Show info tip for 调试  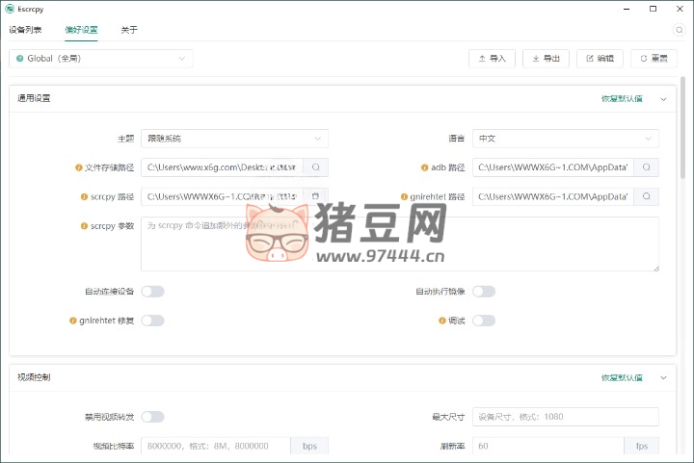(x=441, y=321)
